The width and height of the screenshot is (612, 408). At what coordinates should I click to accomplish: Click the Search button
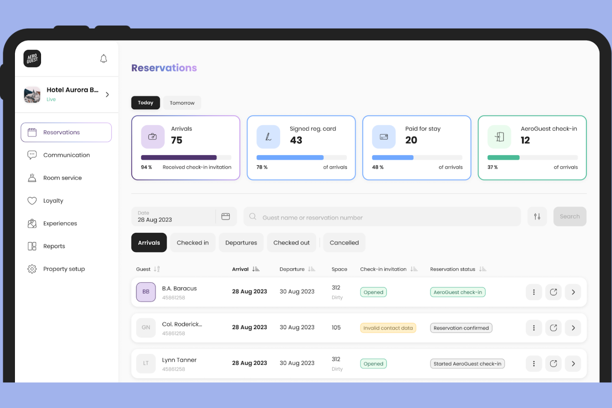[569, 216]
